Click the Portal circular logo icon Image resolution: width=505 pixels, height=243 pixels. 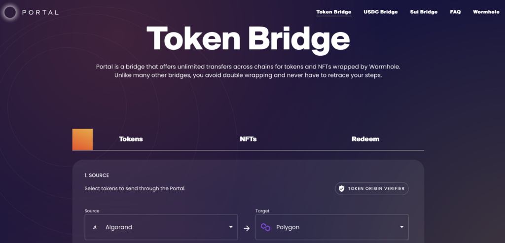[x=10, y=12]
